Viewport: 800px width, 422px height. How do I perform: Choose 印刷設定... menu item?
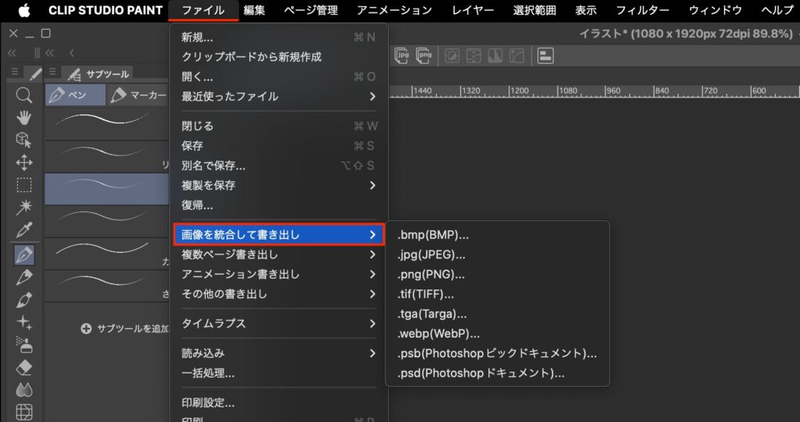point(279,403)
